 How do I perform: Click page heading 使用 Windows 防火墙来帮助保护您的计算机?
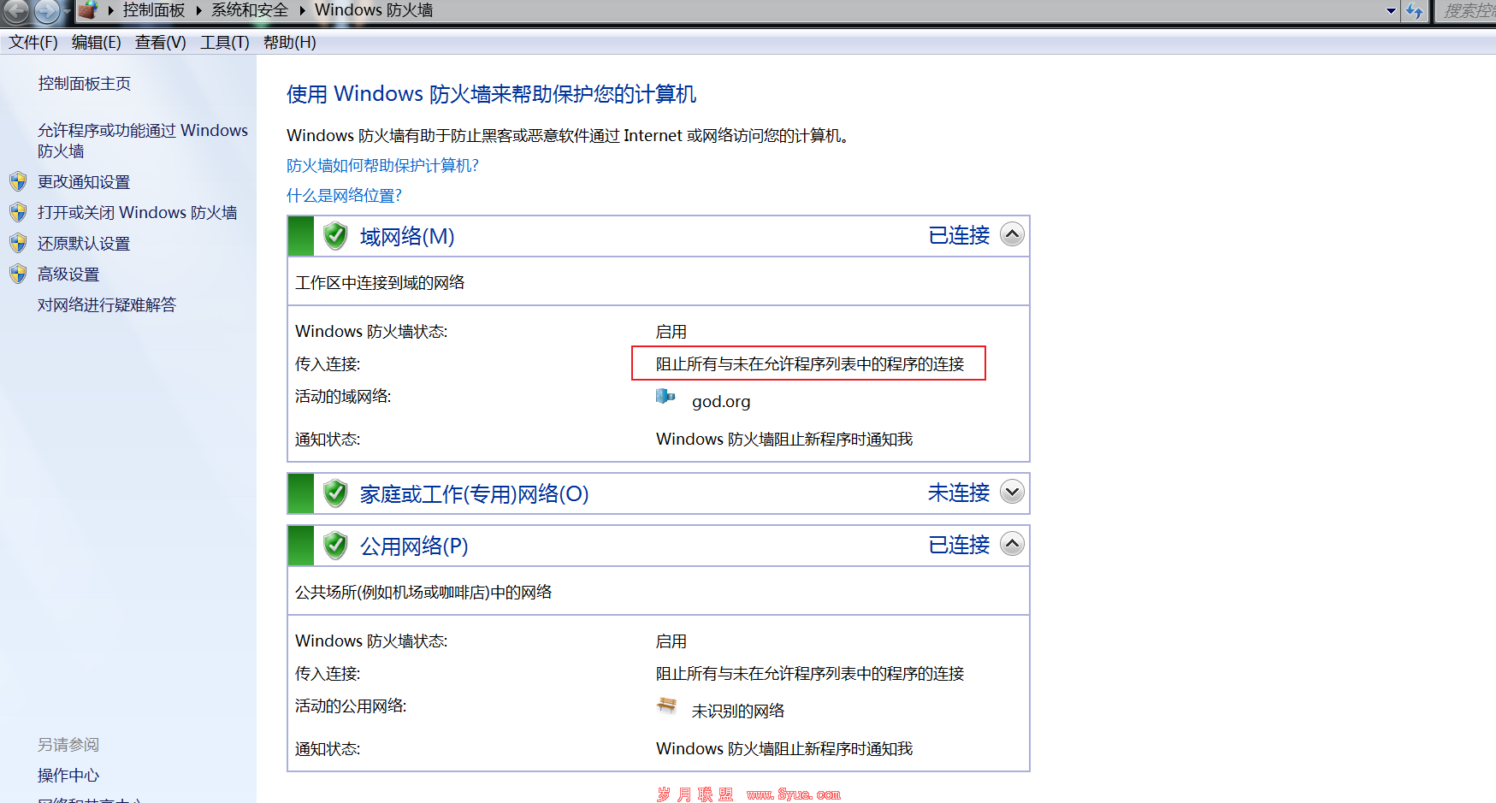tap(492, 93)
